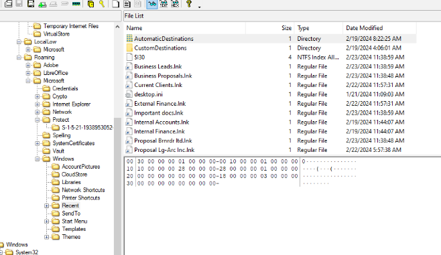Sort the file list by Name column
Screen dimensions: 441x255
(x=185, y=28)
